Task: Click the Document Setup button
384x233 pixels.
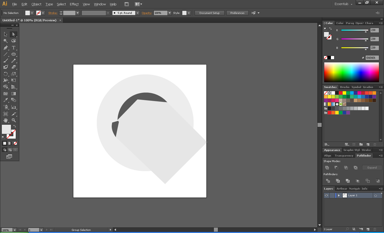Action: point(209,13)
